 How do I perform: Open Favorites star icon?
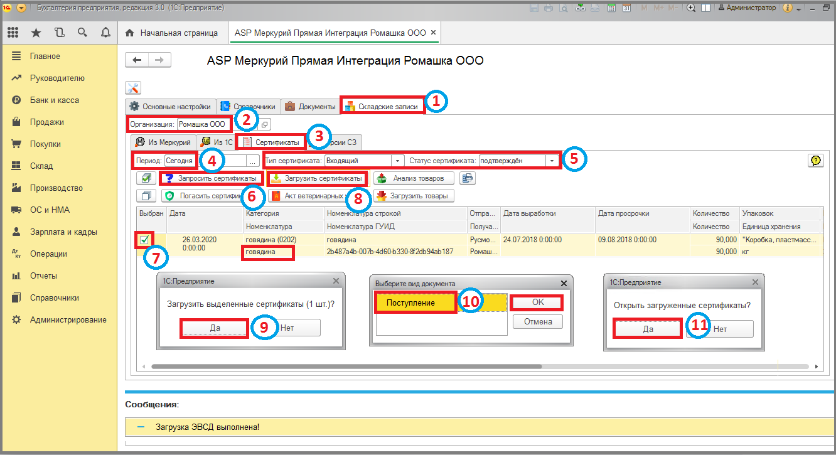(x=36, y=33)
